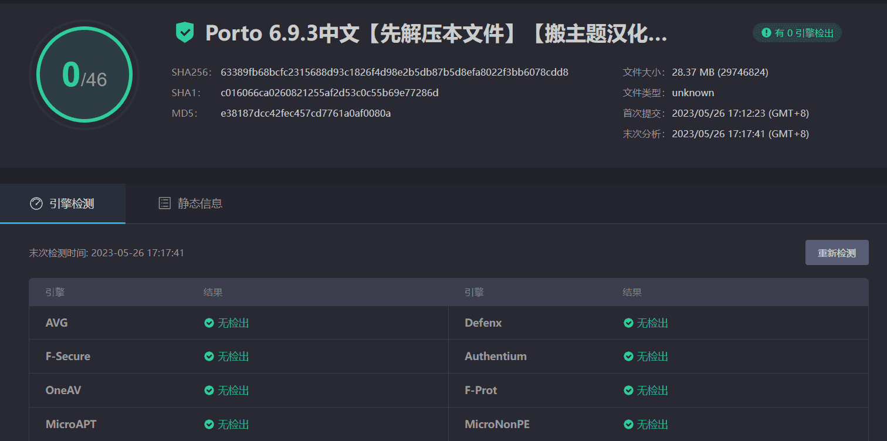
Task: Click the 首次提交 date 2023/05/26 17:12:23
Action: (x=740, y=113)
